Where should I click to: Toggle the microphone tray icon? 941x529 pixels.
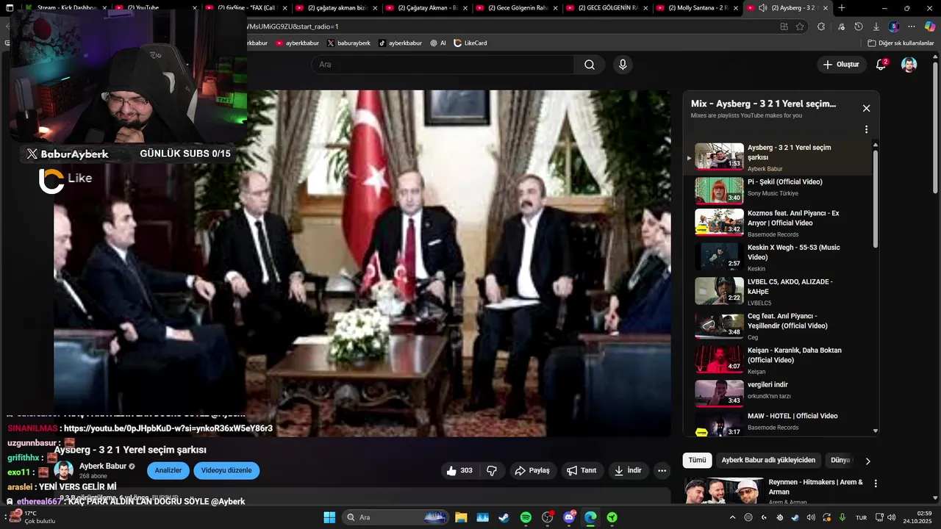(842, 517)
